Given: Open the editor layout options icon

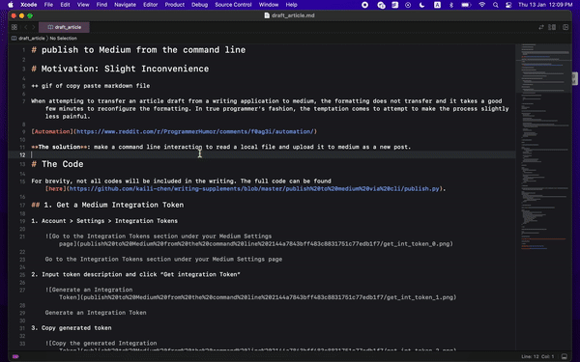Looking at the screenshot, I should pos(552,27).
